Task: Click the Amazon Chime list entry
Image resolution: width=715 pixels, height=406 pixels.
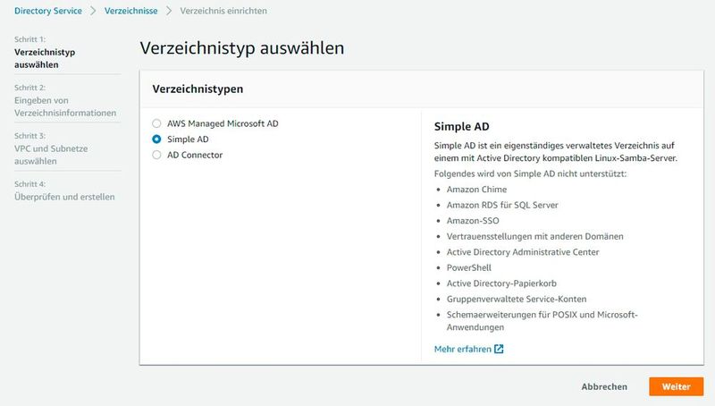Action: coord(476,190)
